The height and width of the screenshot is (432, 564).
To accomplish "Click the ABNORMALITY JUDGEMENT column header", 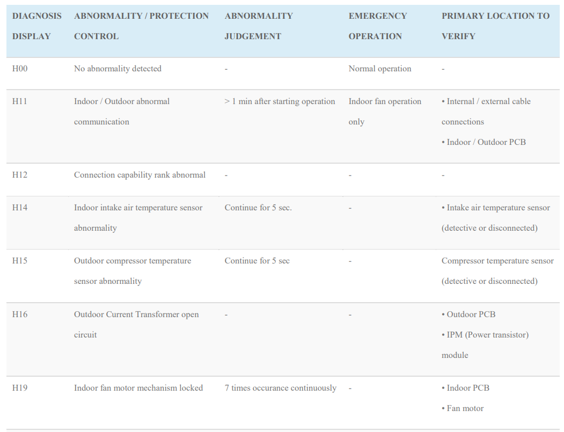I will click(x=259, y=26).
